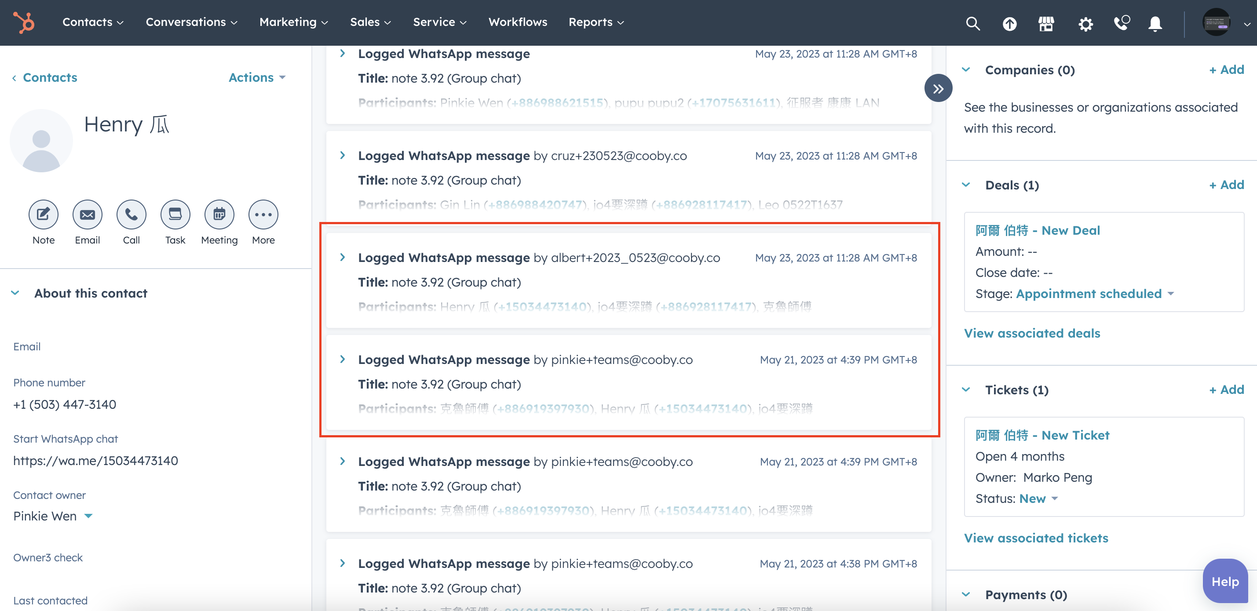Change deal stage from Appointment scheduled
This screenshot has width=1257, height=611.
1089,293
